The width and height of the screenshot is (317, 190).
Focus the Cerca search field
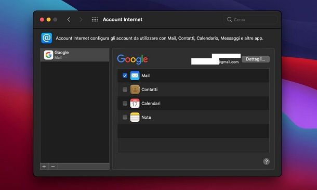[250, 20]
